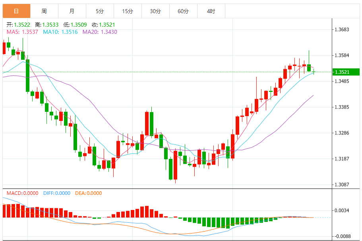Click the -0.0088 MACD axis label
362x241 pixels.
coord(343,236)
